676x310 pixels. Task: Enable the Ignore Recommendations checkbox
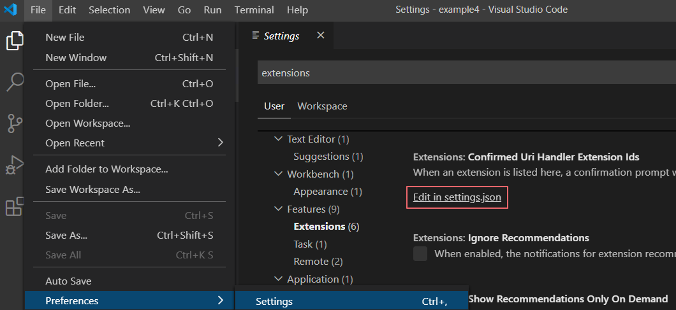(420, 253)
